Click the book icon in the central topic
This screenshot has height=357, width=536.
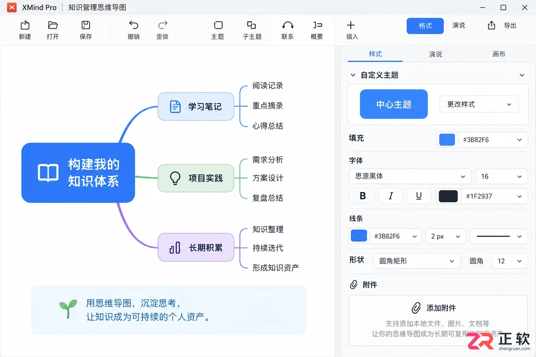click(48, 173)
